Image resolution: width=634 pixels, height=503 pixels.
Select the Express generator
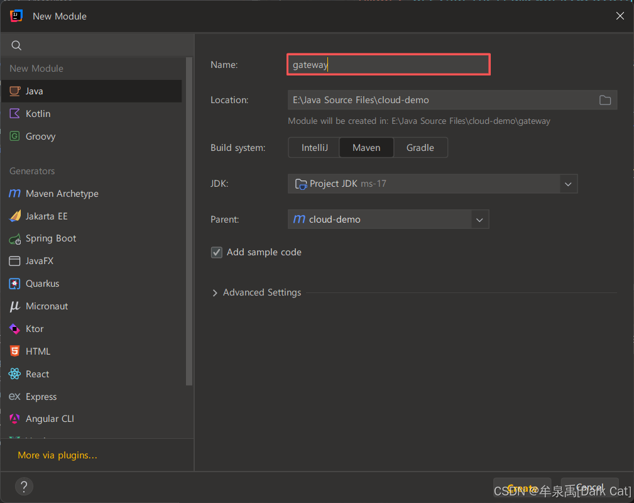[x=91, y=397]
